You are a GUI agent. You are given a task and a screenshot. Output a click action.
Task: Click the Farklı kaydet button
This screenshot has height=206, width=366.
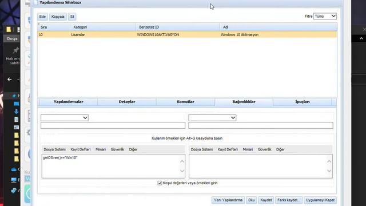click(x=289, y=200)
